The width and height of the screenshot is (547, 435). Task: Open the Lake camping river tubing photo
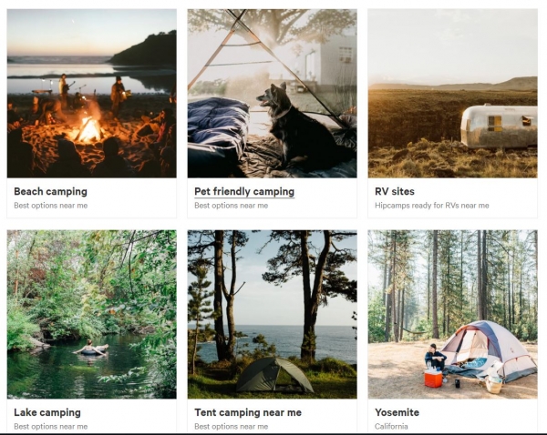click(x=92, y=314)
